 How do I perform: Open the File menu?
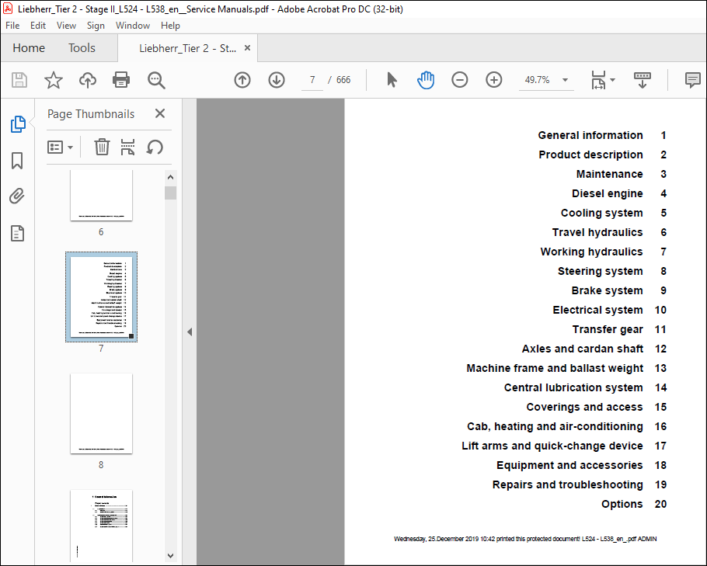point(12,26)
